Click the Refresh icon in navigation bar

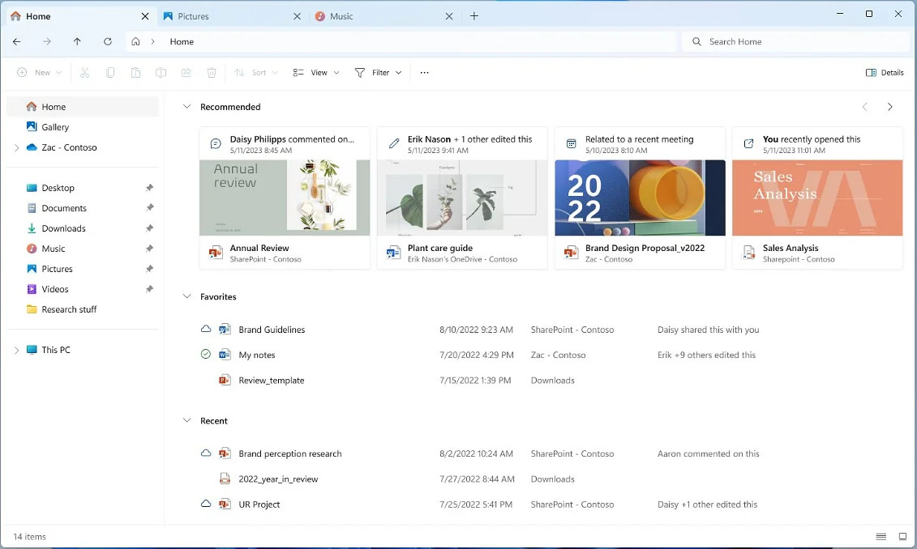[x=108, y=41]
